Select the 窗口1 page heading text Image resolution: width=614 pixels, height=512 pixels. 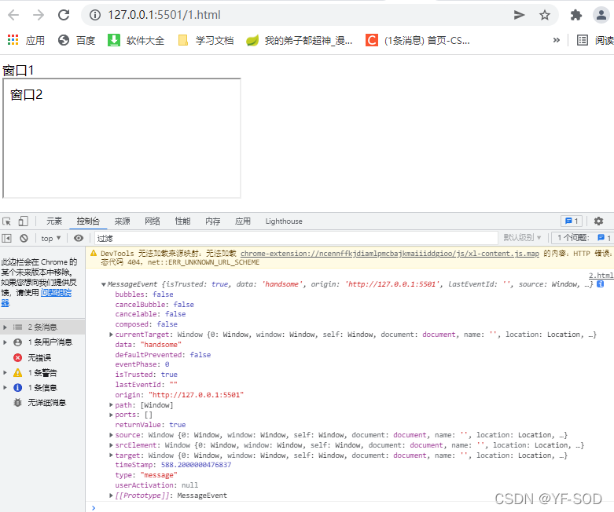pos(18,71)
